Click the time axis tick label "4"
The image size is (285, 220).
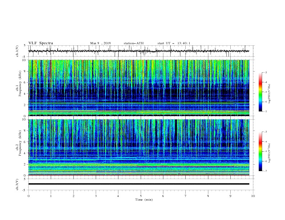click(x=118, y=196)
